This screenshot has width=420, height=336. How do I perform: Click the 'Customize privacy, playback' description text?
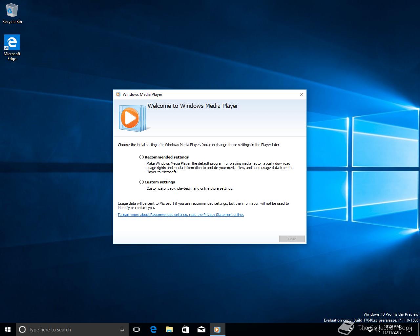click(x=190, y=188)
